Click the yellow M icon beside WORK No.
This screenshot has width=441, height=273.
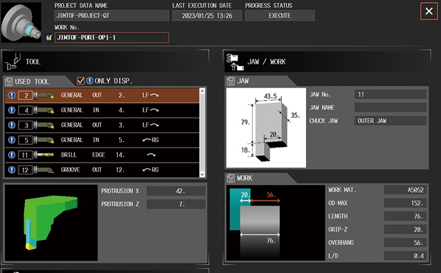(x=49, y=37)
